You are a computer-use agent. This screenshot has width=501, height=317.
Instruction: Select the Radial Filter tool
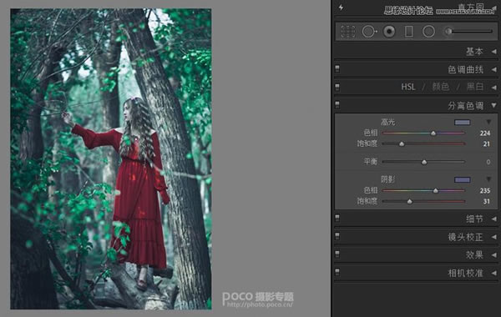428,32
